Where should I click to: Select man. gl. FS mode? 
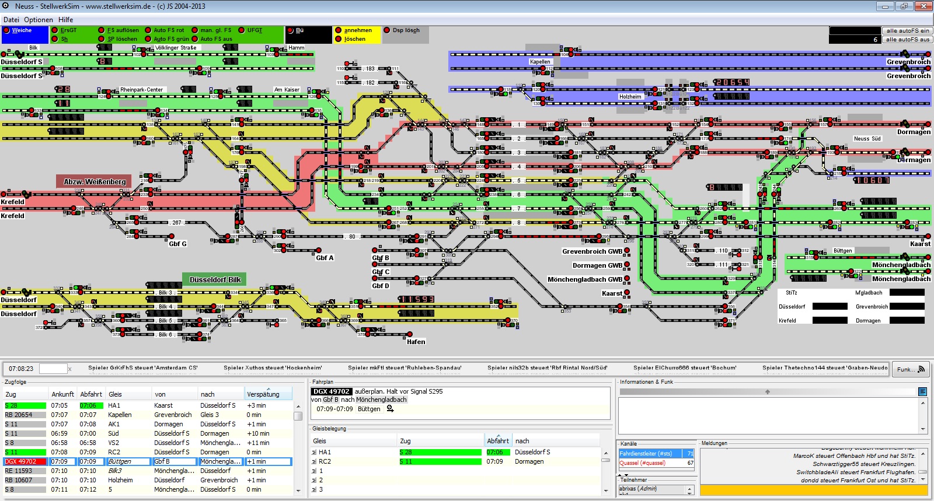click(211, 30)
